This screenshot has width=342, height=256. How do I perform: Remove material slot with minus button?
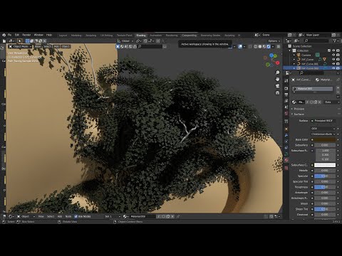338,92
